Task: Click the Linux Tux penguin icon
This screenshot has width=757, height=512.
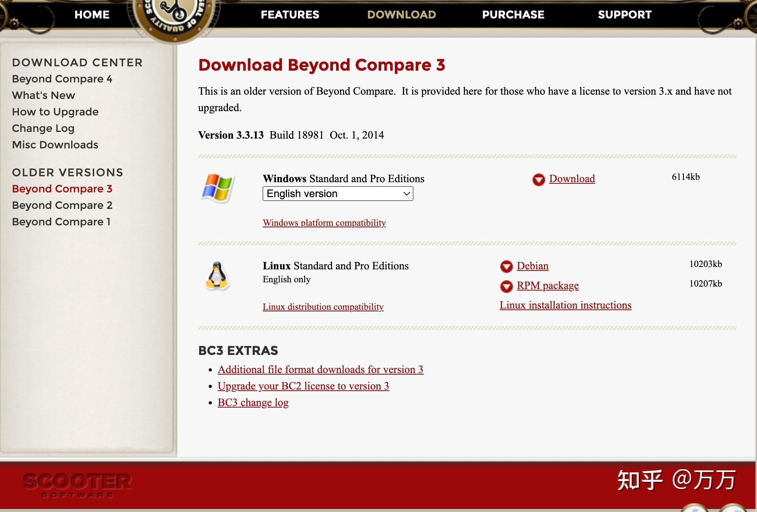Action: click(x=217, y=276)
